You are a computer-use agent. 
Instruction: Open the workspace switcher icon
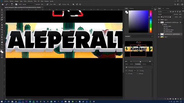pos(178,5)
